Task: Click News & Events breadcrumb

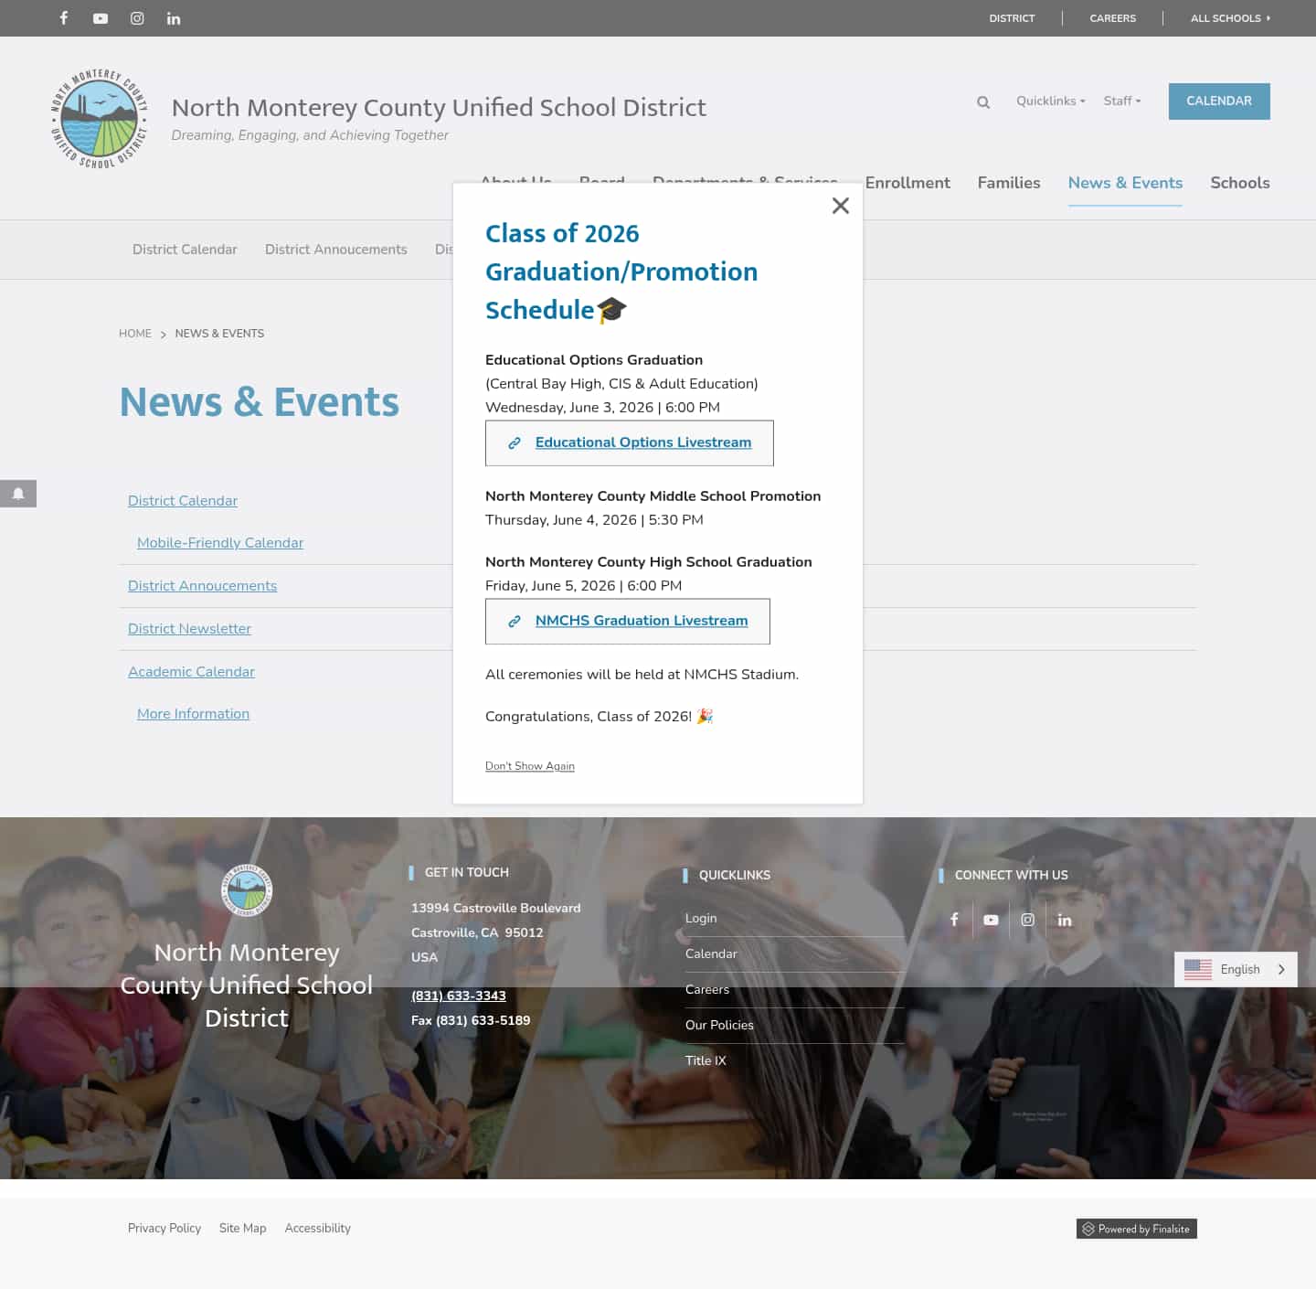Action: click(x=219, y=334)
